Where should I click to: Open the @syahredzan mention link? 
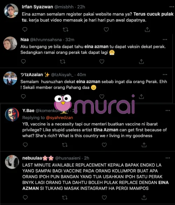59,118
